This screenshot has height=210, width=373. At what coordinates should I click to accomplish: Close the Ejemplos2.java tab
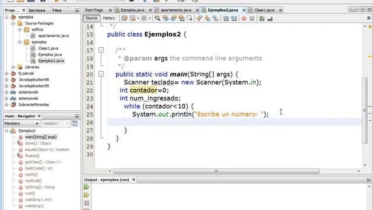click(x=244, y=10)
